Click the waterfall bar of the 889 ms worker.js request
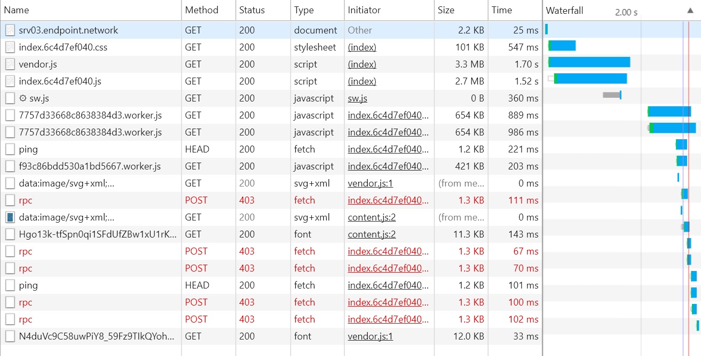 click(x=669, y=112)
